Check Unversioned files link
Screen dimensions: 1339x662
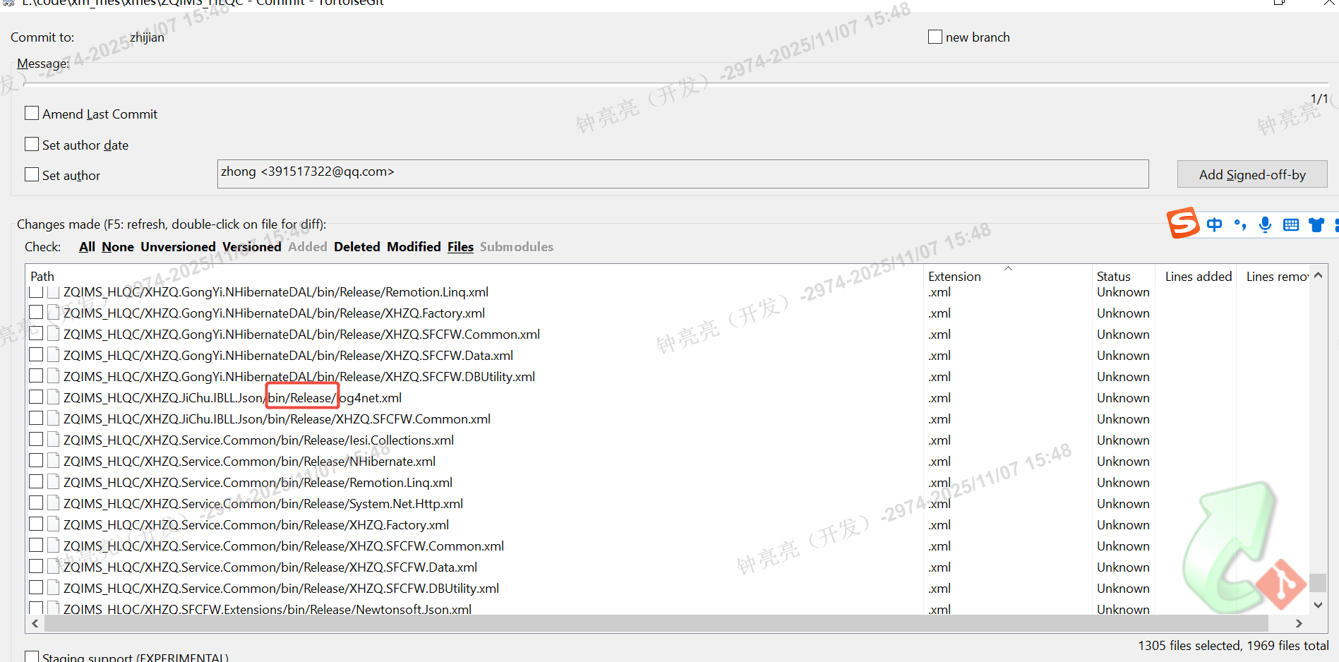point(178,247)
